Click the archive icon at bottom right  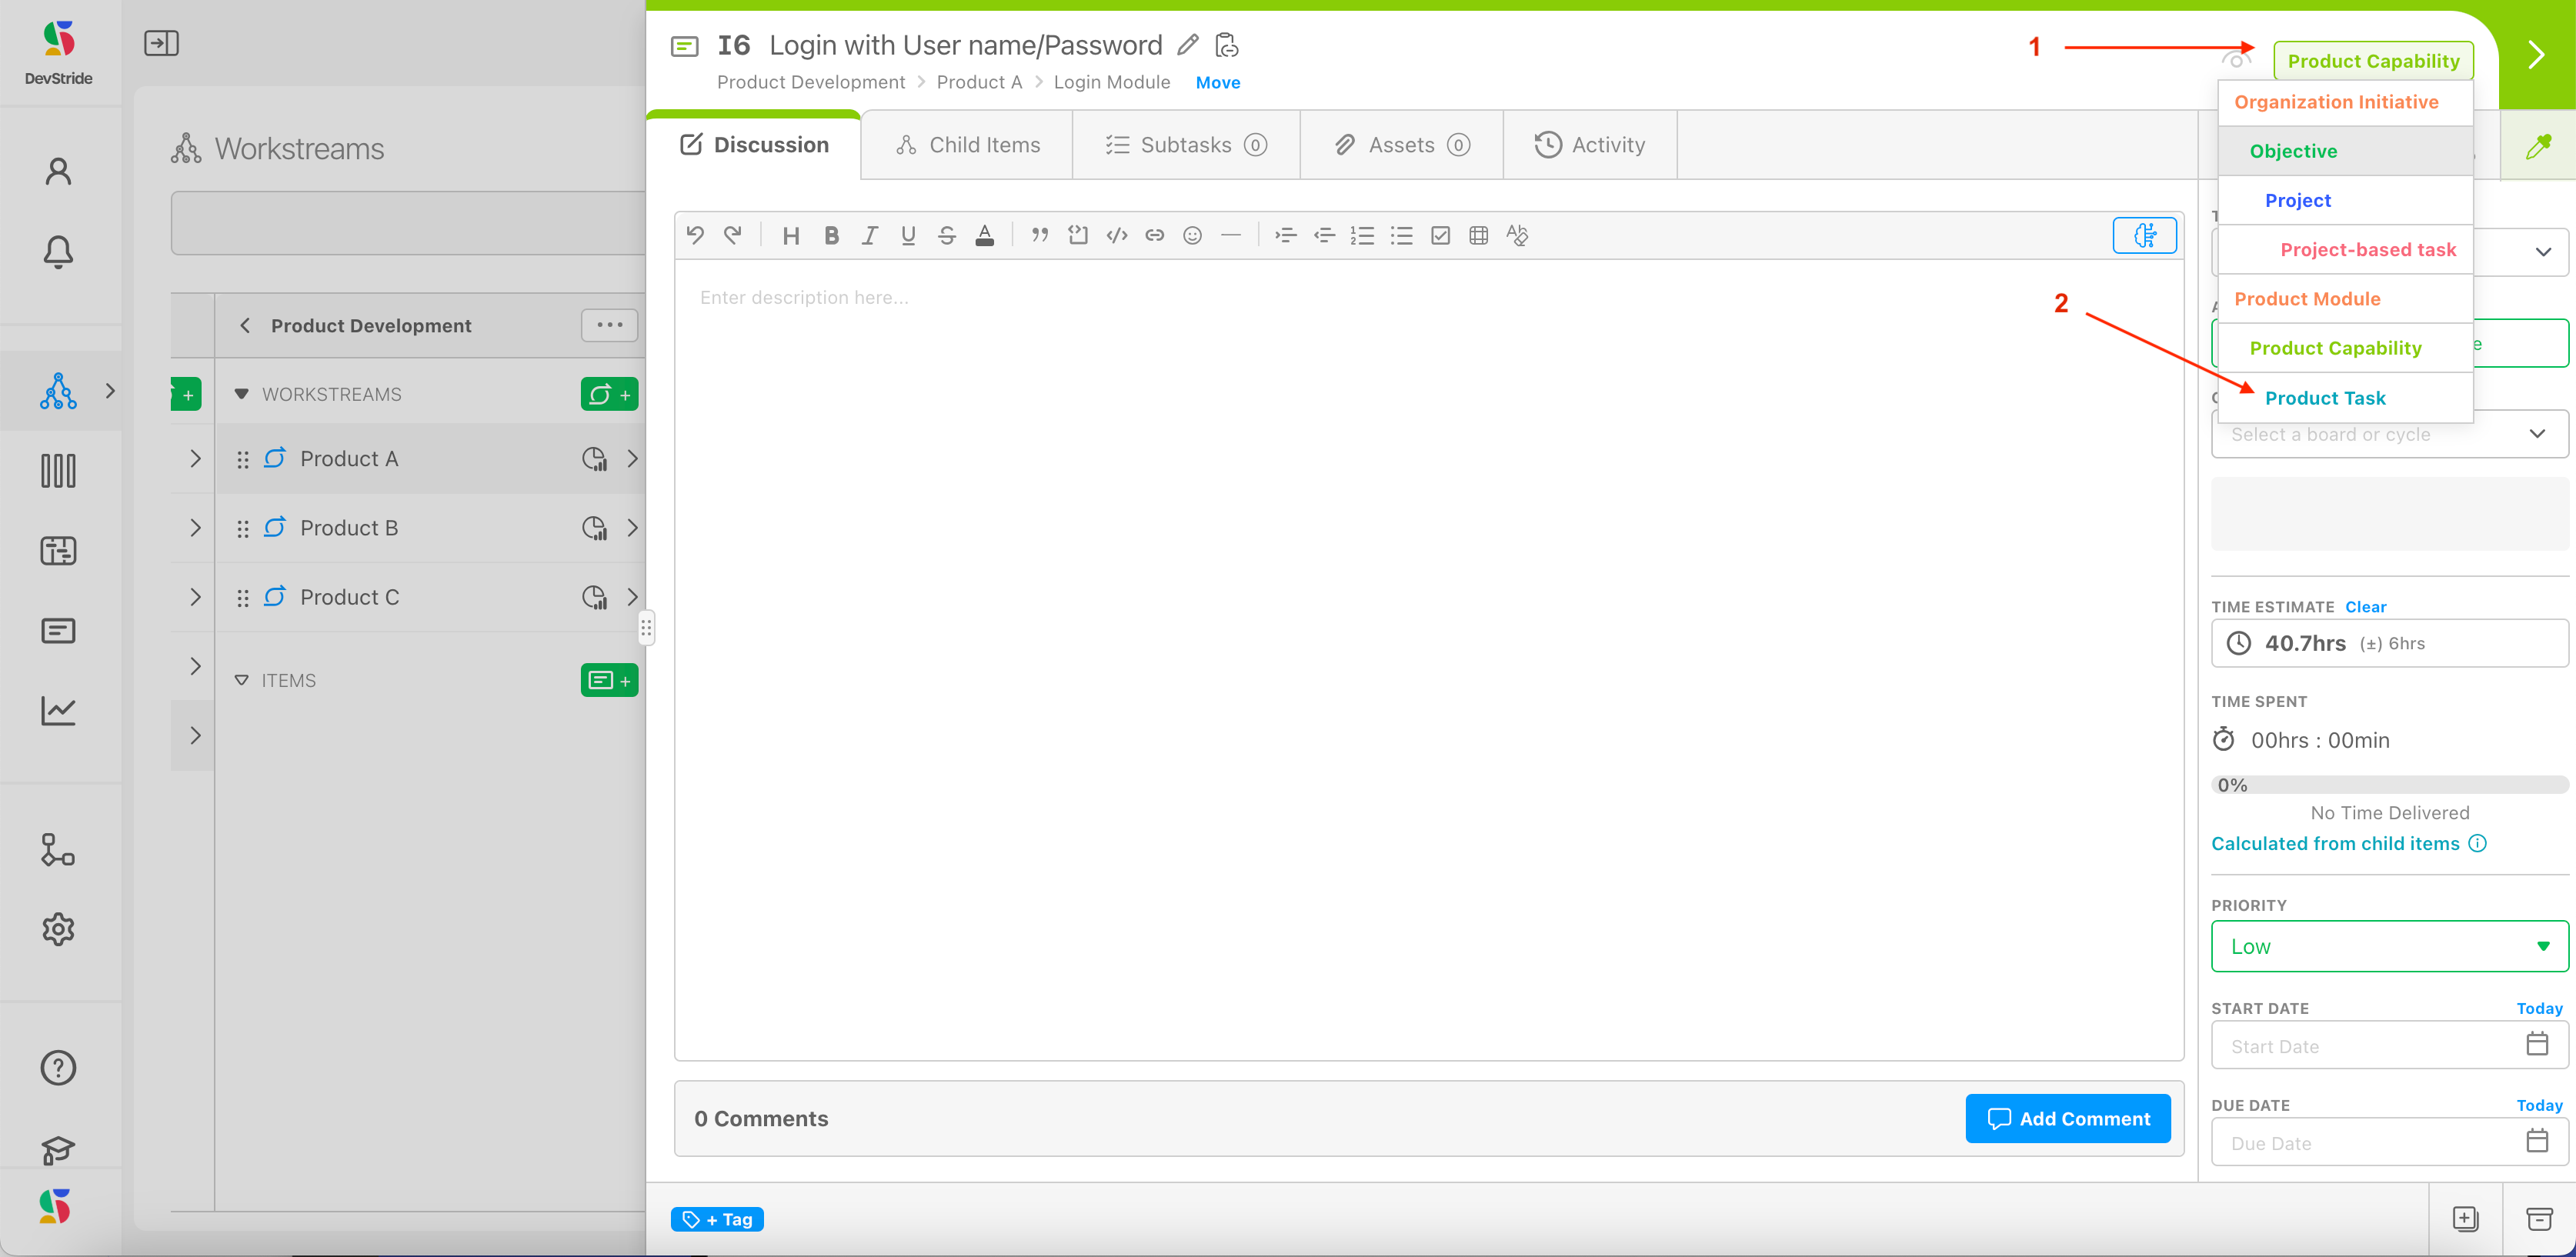(x=2539, y=1218)
